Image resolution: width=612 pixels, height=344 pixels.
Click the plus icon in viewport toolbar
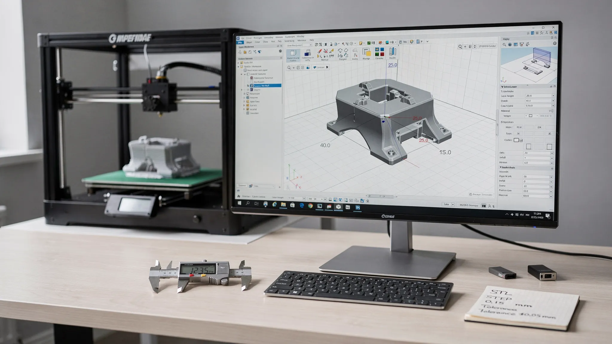click(x=294, y=68)
